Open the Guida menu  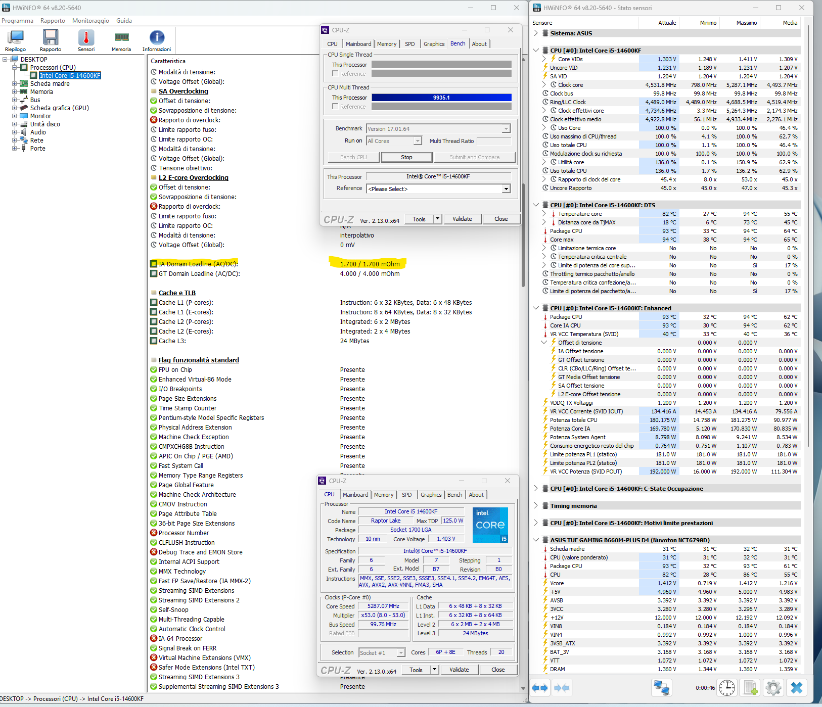[124, 21]
